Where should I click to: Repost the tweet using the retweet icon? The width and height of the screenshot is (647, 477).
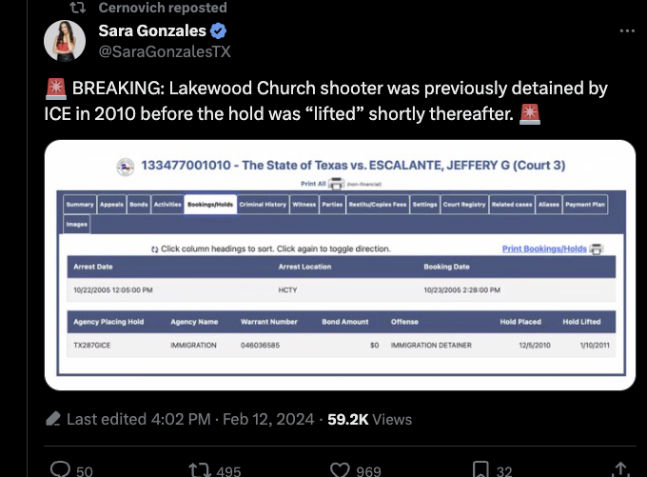tap(200, 470)
